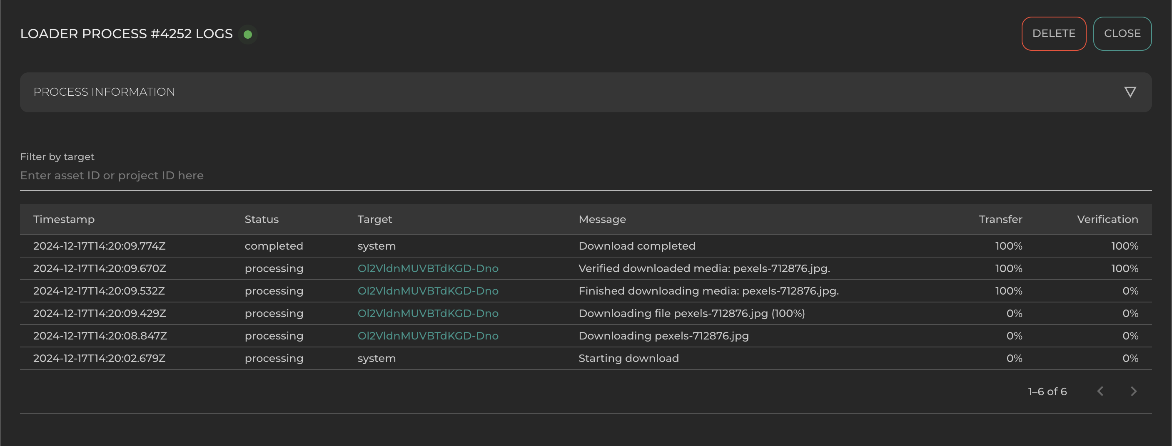Click the Verification column header
The height and width of the screenshot is (446, 1172).
tap(1107, 219)
